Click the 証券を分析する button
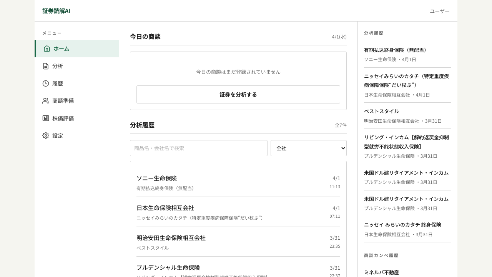 (x=238, y=94)
